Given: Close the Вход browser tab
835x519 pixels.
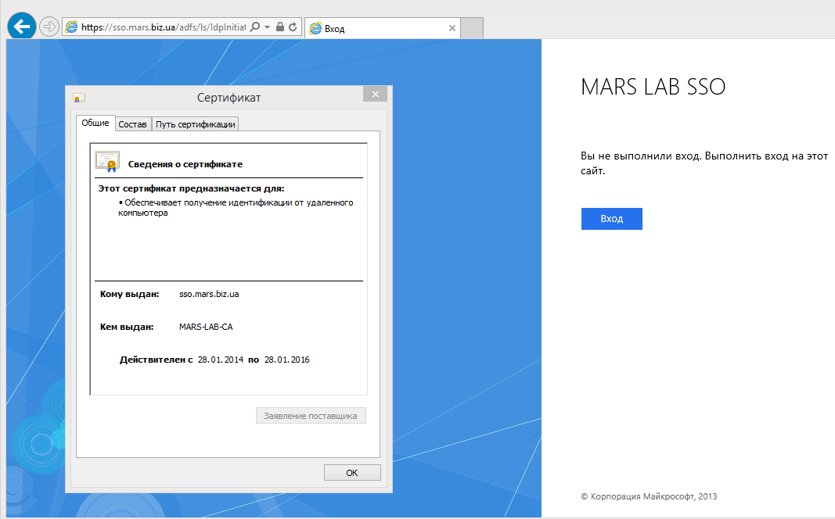Looking at the screenshot, I should pyautogui.click(x=452, y=28).
